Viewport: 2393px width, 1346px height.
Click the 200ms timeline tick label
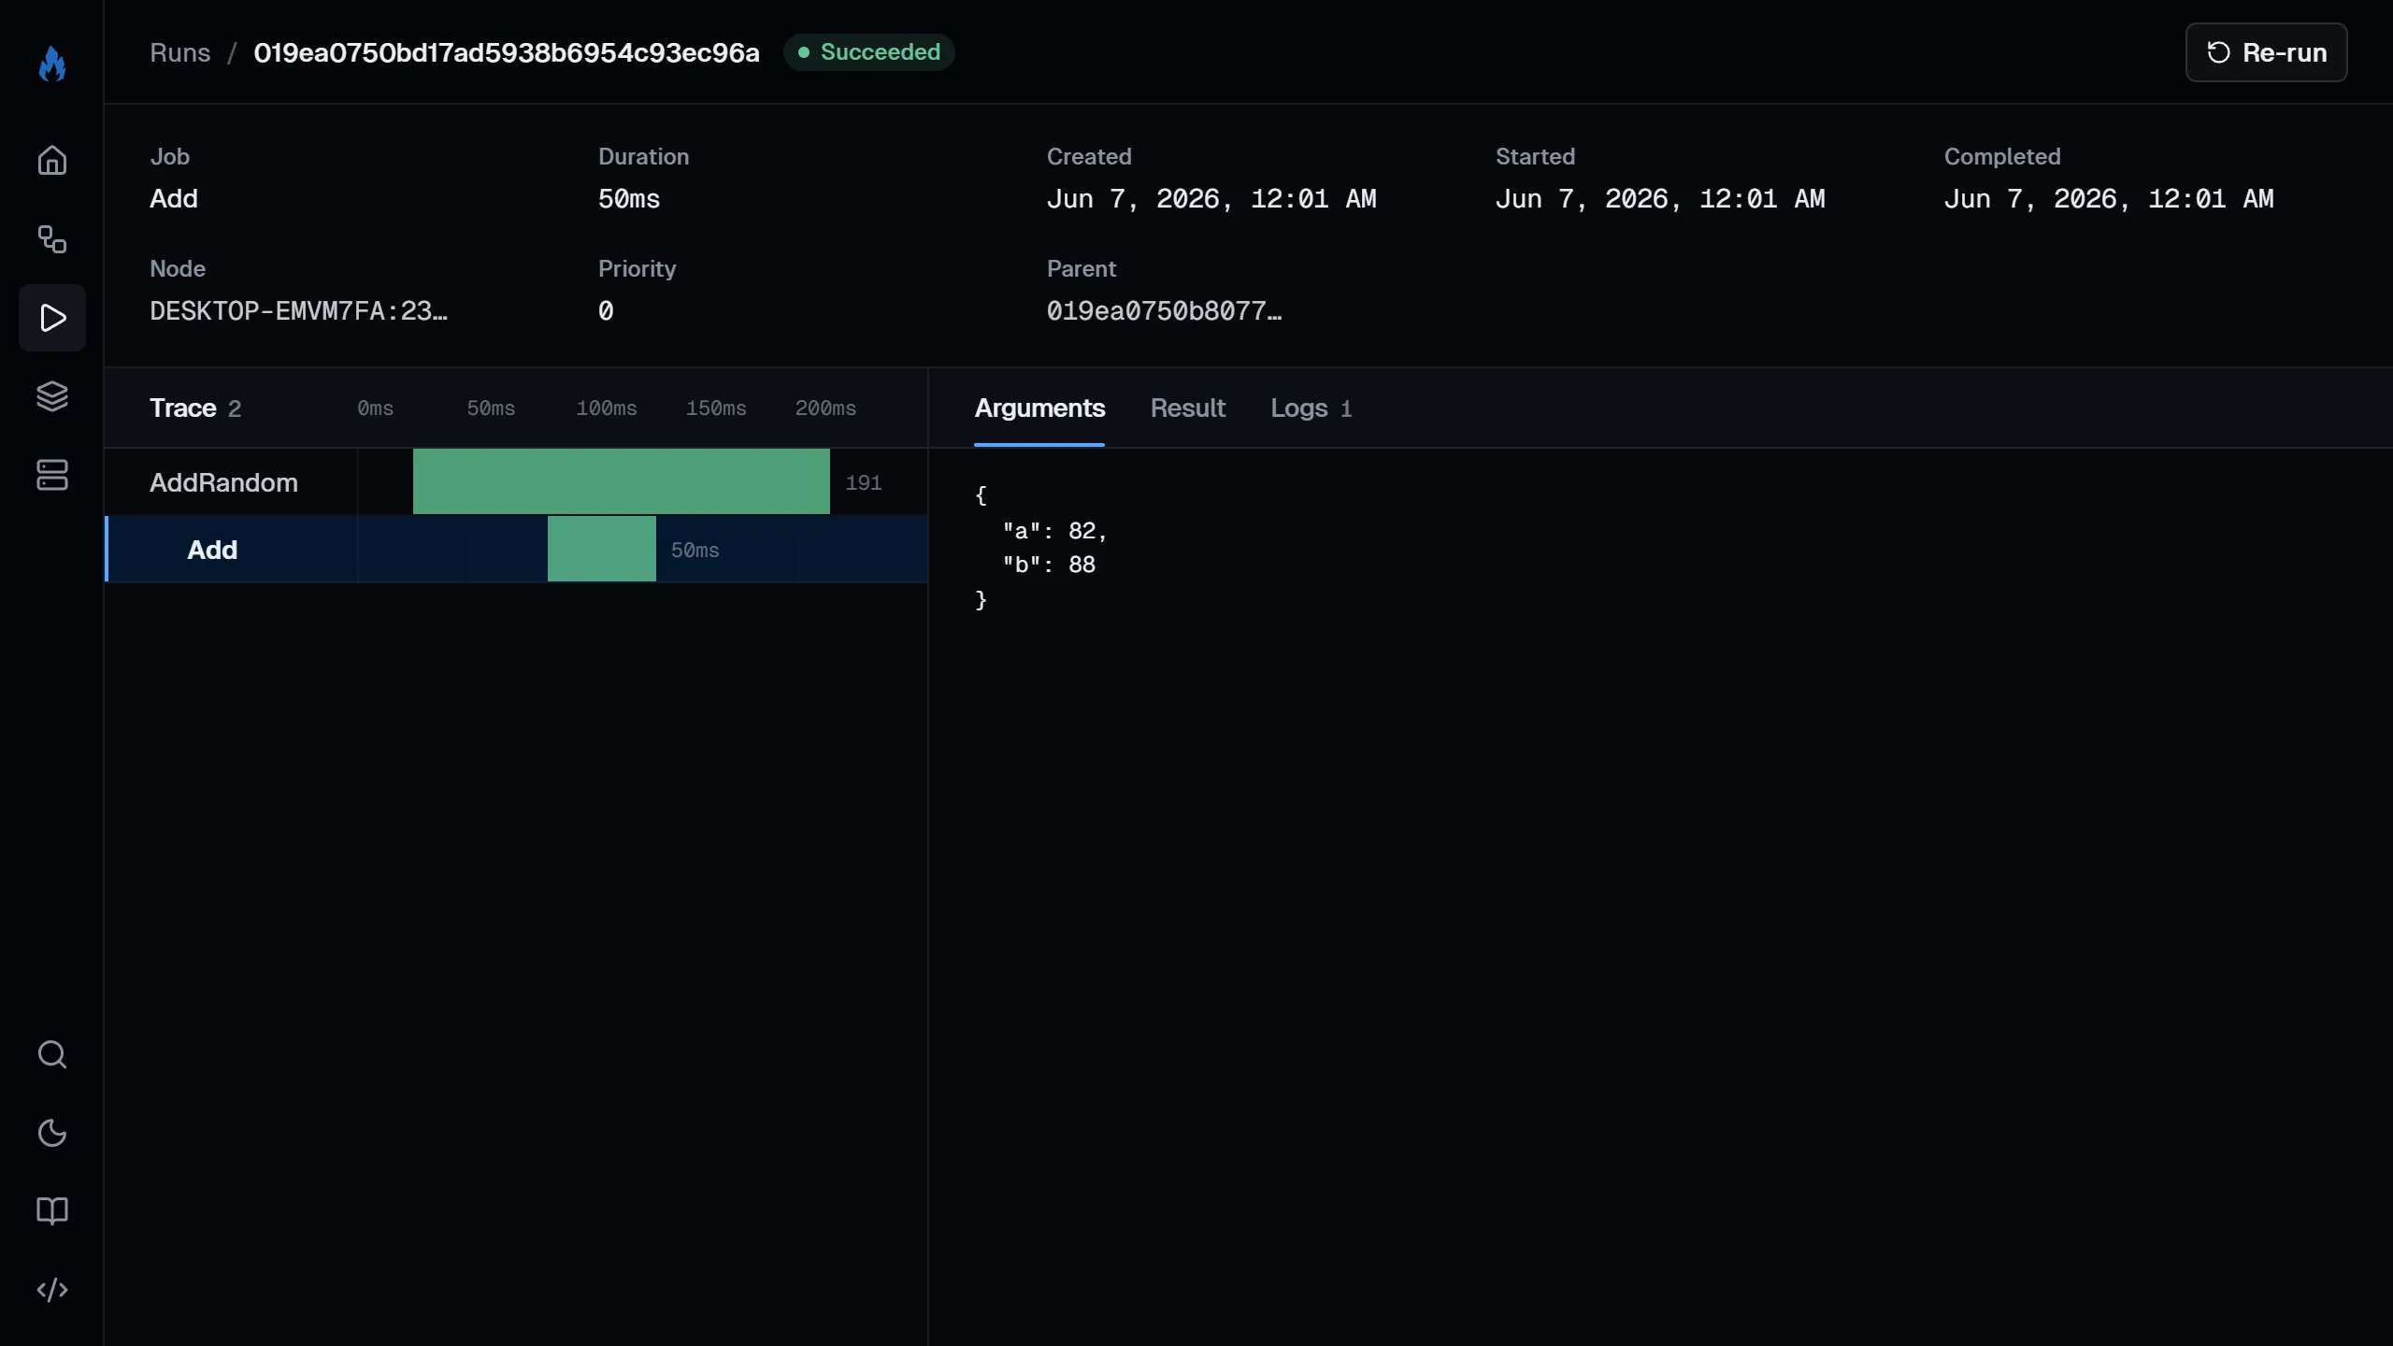(825, 408)
